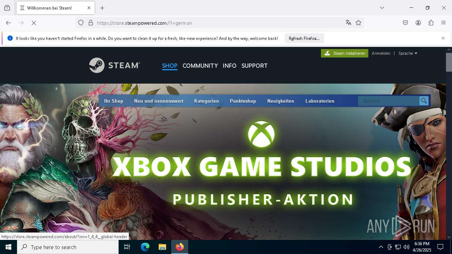Click the Firefox taskbar icon
Screen dimensions: 452x254
tap(180, 247)
